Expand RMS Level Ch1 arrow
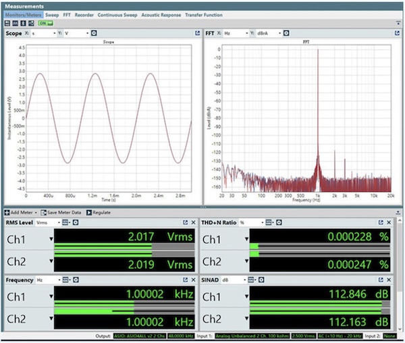Image resolution: width=405 pixels, height=343 pixels. pos(51,239)
